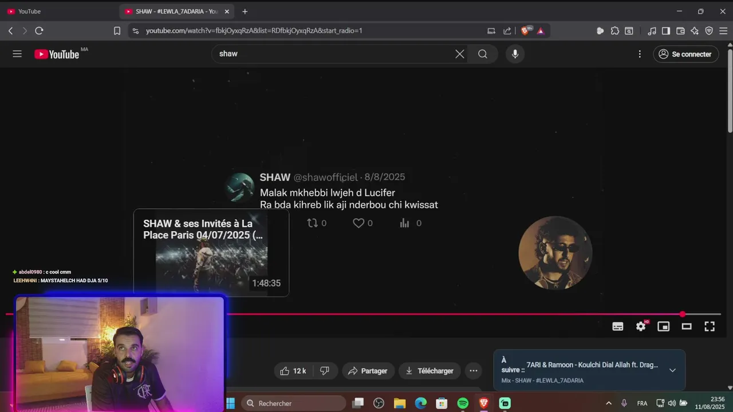Open picture-in-picture from the address bar

491,31
